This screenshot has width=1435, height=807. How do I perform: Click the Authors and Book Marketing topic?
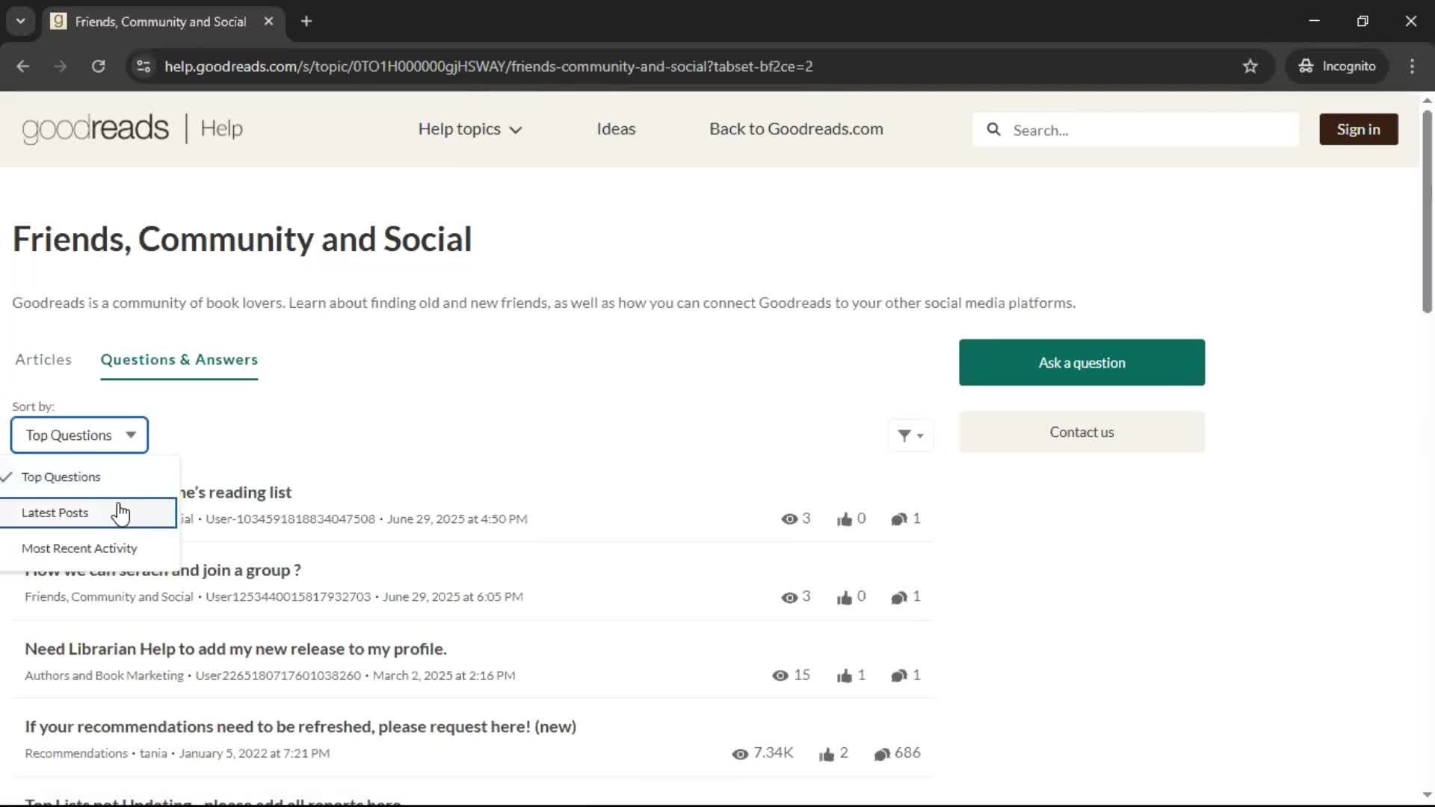coord(104,675)
